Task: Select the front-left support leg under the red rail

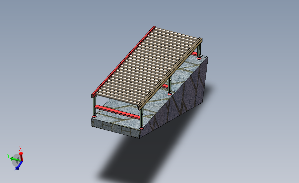Action: coord(94,105)
